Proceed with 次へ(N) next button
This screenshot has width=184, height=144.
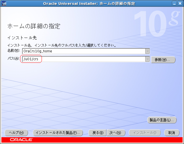pos(116,133)
